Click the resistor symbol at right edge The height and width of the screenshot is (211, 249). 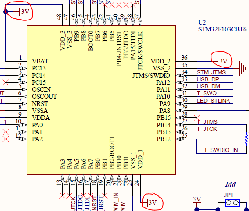(x=247, y=139)
